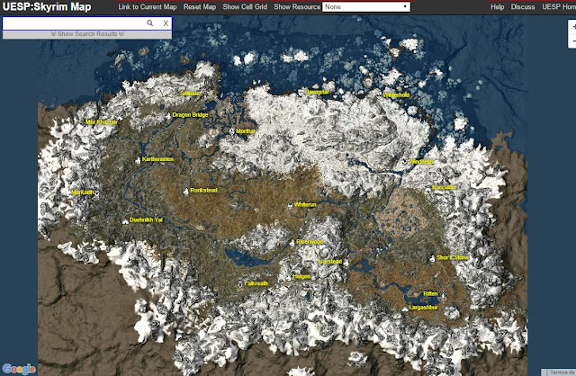Screen dimensions: 576x376
Task: Click the Windhelm city marker icon
Action: [x=404, y=162]
